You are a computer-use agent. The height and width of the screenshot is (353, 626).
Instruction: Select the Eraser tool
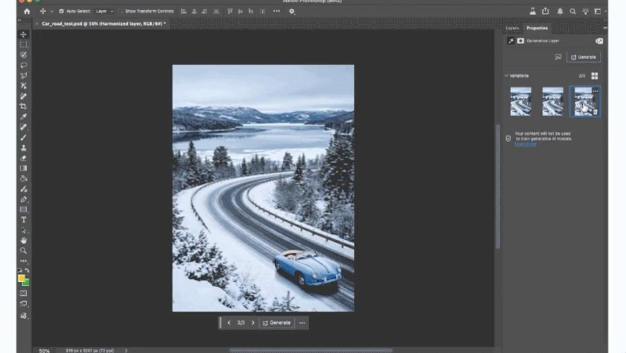click(x=23, y=158)
